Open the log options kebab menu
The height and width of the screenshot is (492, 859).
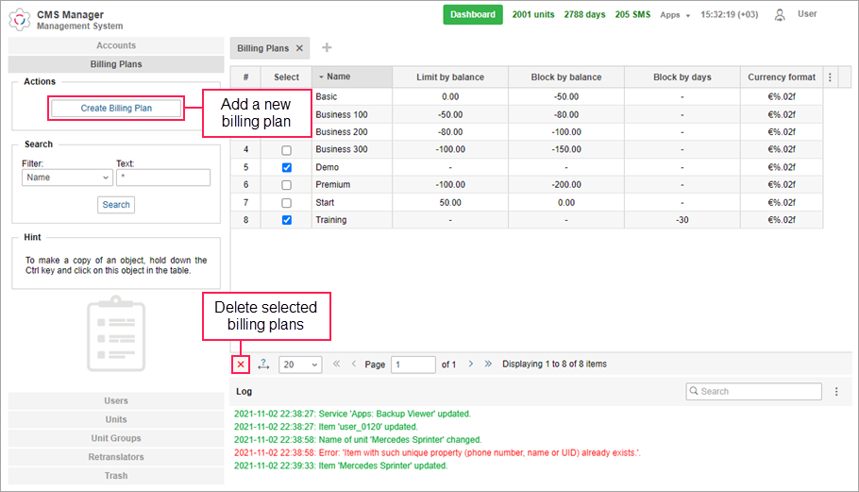click(836, 391)
